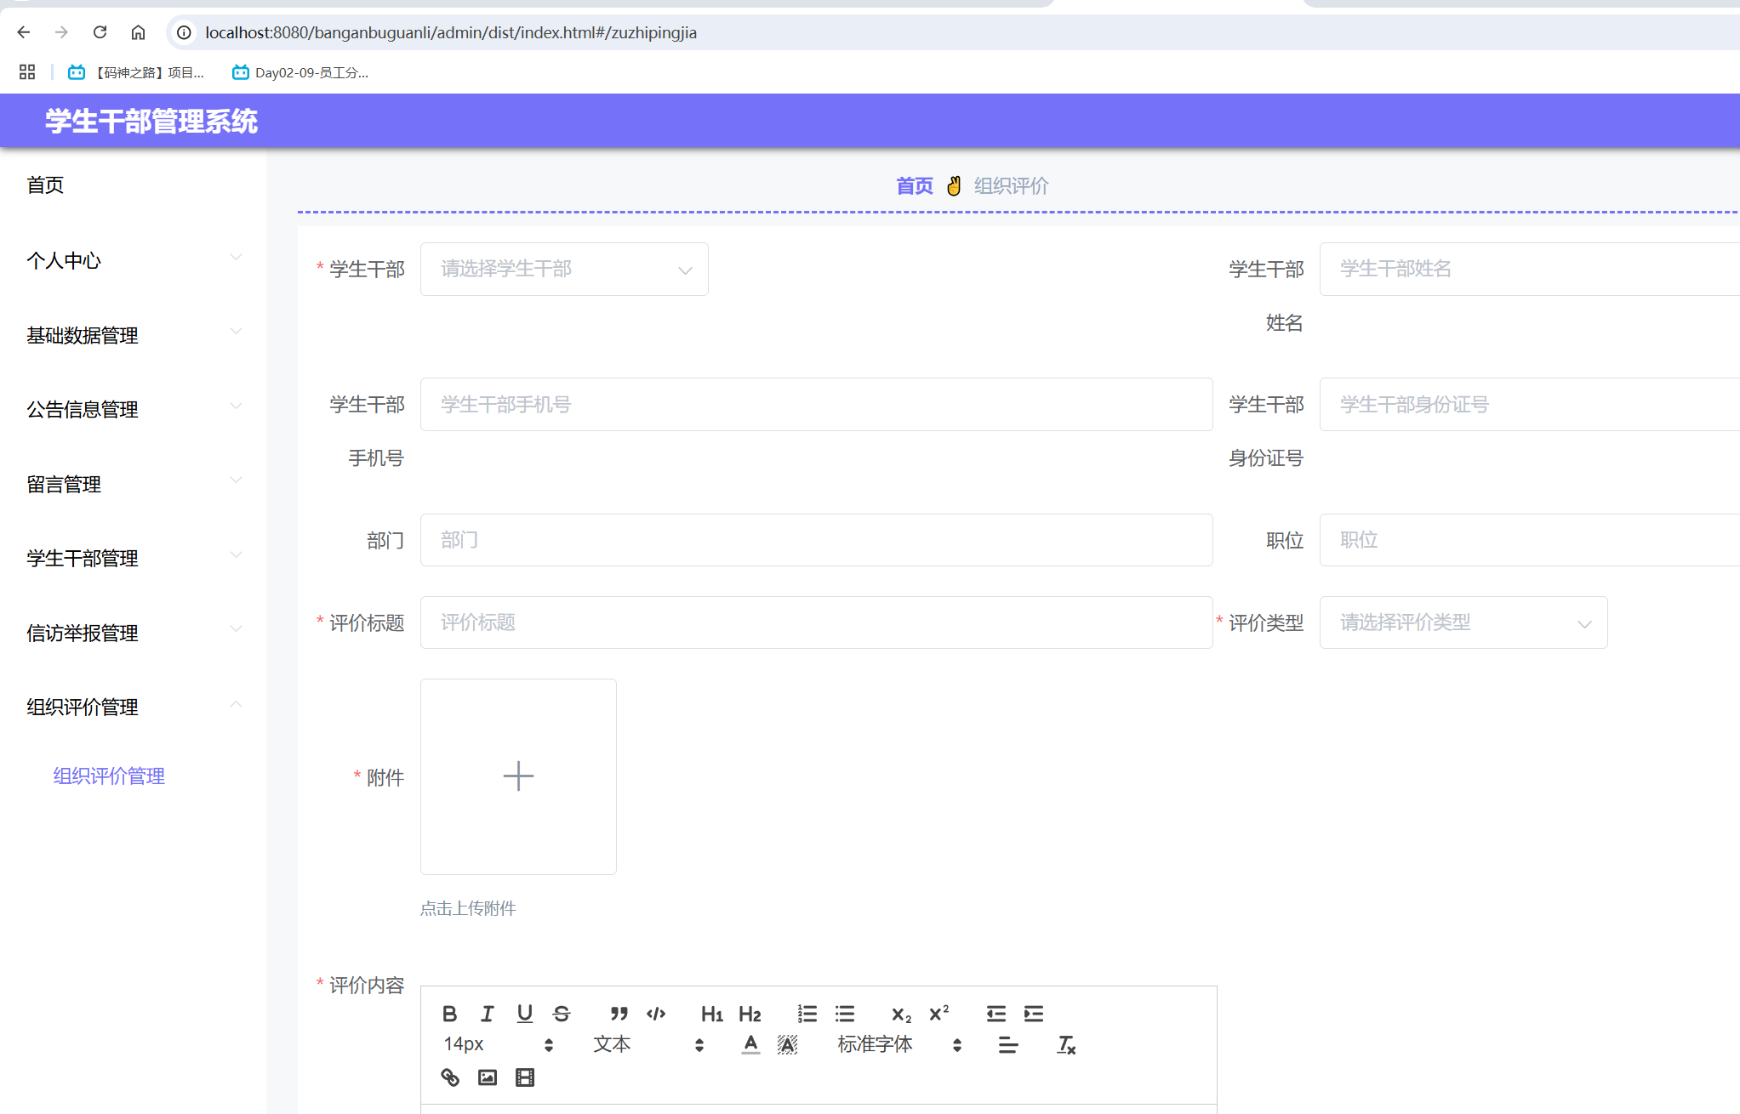
Task: Click 学生干部管理系统 header title
Action: (151, 121)
